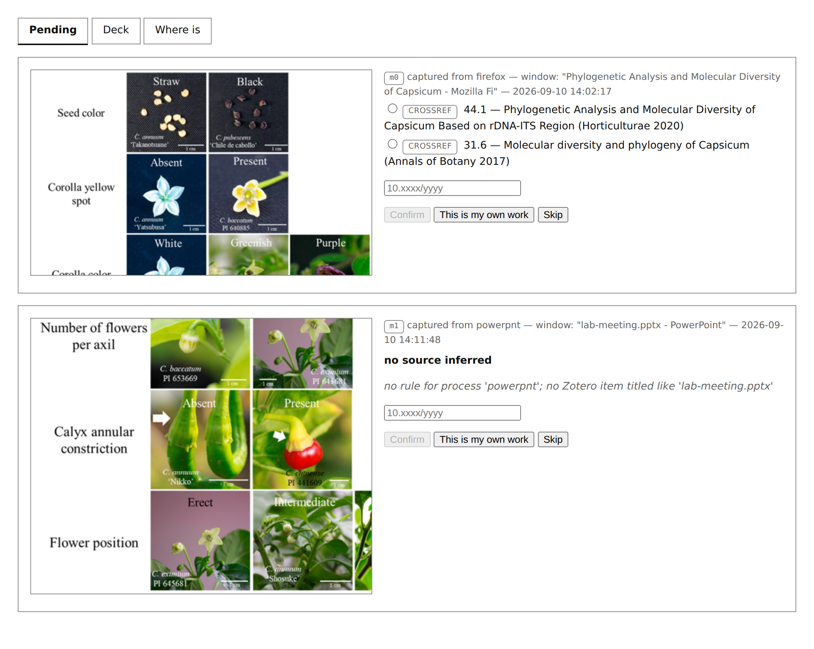Click the 'captured from powerpnt' description line
814x649 pixels.
coord(584,332)
